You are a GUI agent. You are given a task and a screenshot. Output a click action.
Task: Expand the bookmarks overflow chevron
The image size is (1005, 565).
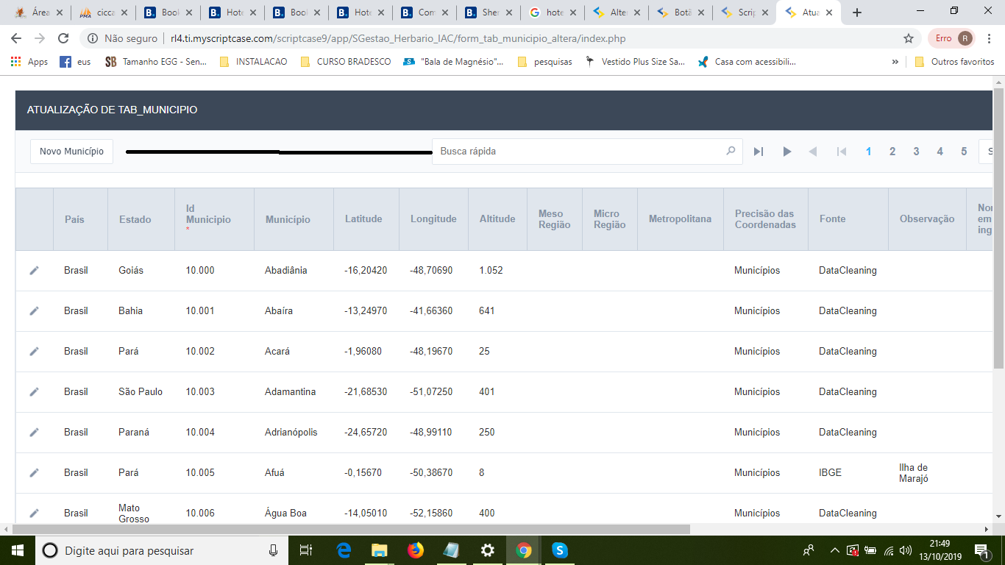coord(895,62)
